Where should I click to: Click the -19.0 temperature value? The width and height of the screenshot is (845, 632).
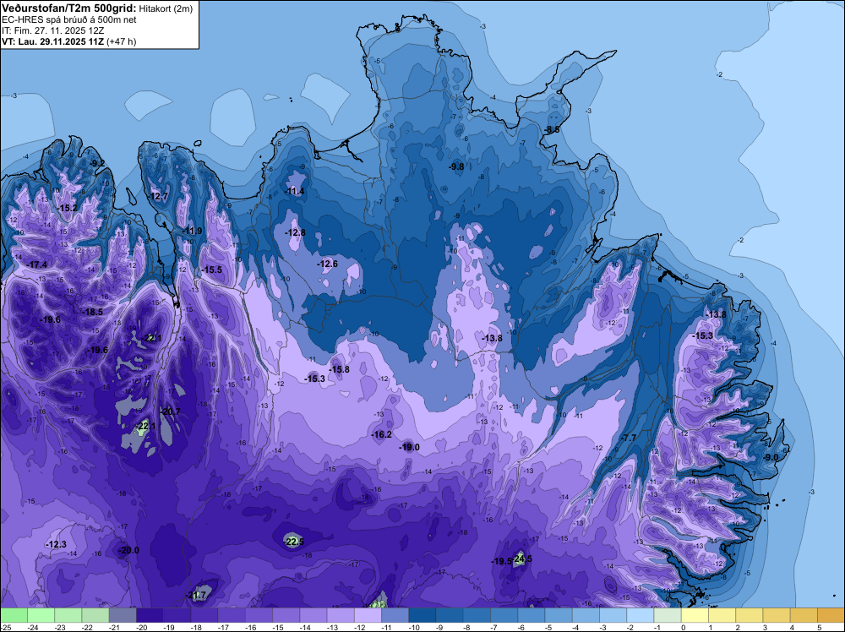[409, 447]
